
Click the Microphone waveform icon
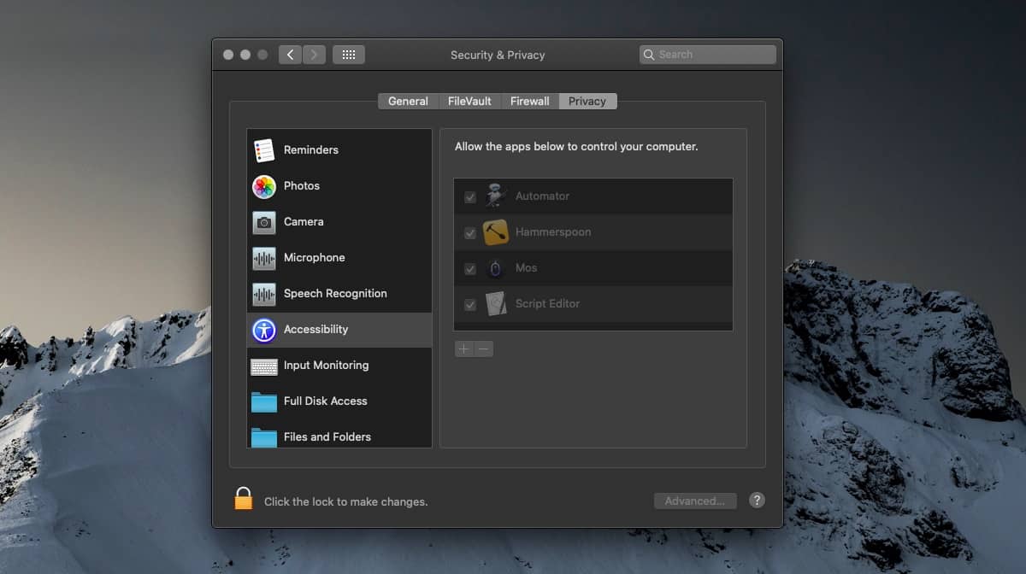[x=264, y=258]
